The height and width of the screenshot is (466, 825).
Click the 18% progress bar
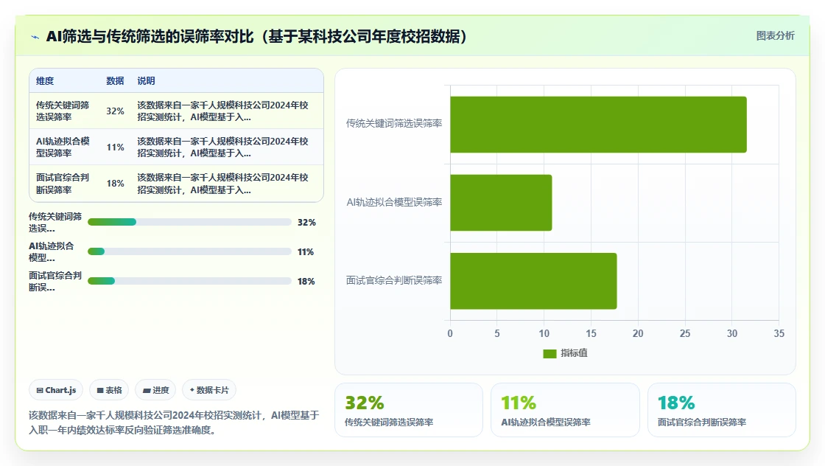click(189, 281)
